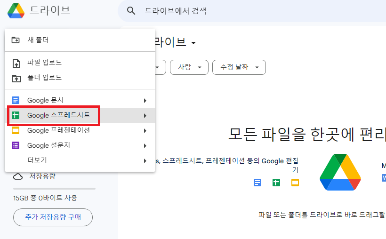Click the purple Google Forms icon in menu
The image size is (386, 239).
[x=16, y=145]
